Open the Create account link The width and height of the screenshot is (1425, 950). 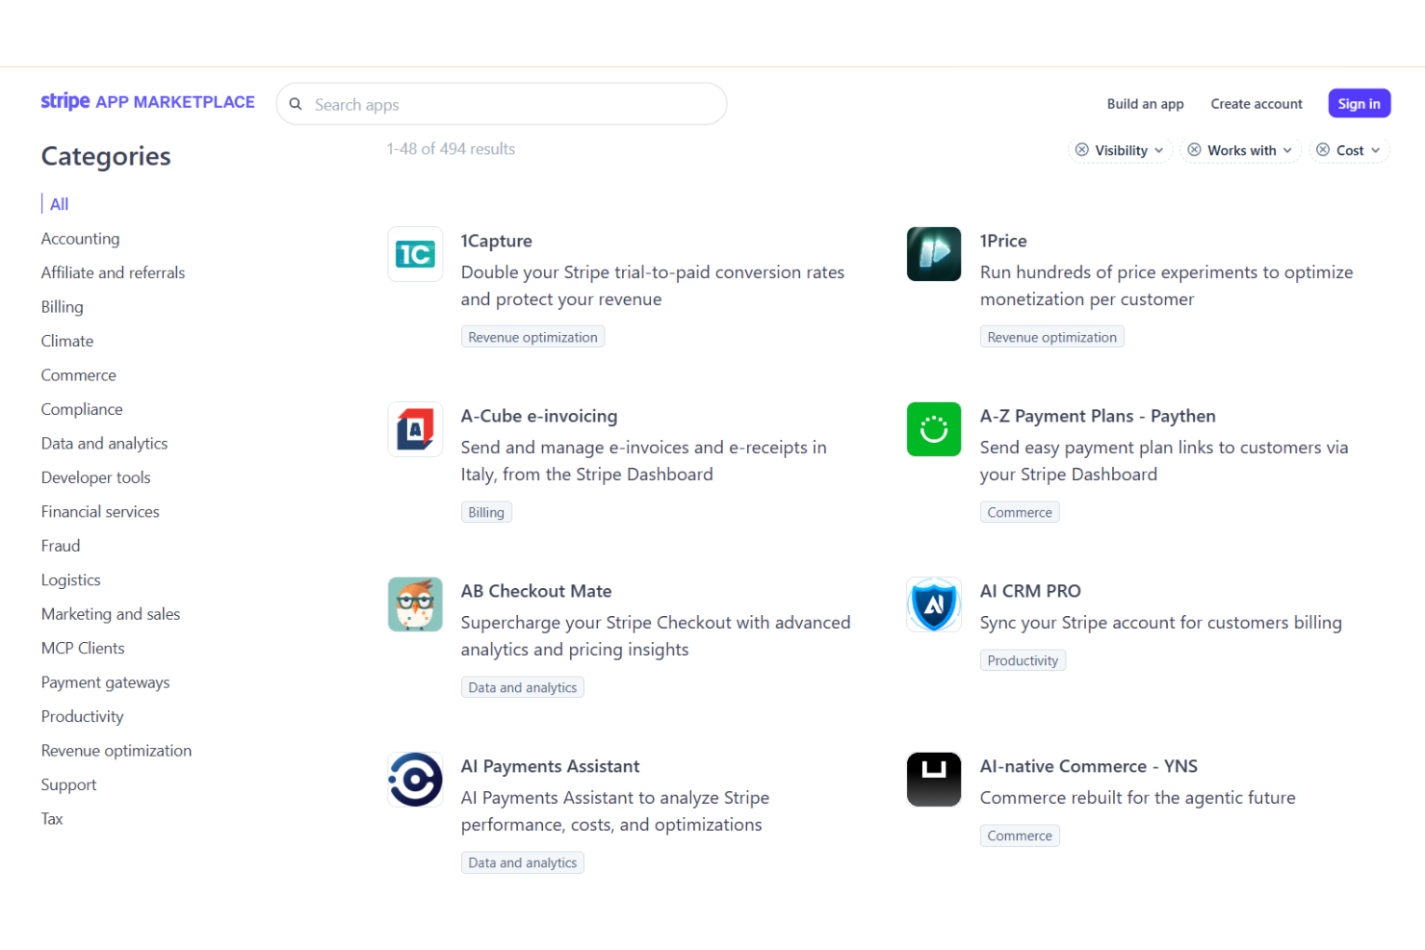click(1257, 103)
